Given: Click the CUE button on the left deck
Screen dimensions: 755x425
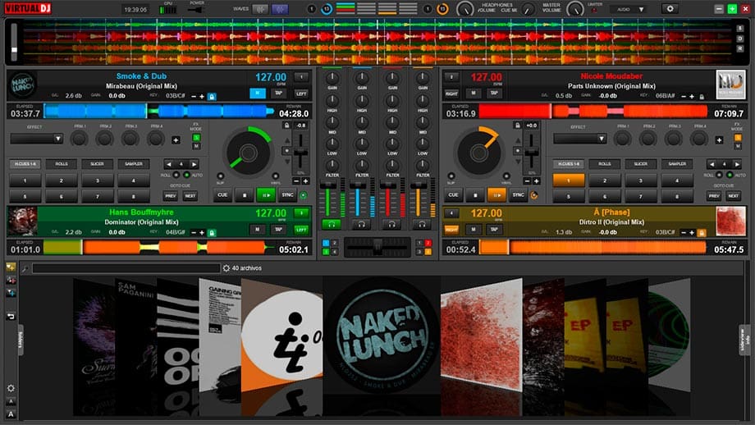Looking at the screenshot, I should (x=222, y=195).
